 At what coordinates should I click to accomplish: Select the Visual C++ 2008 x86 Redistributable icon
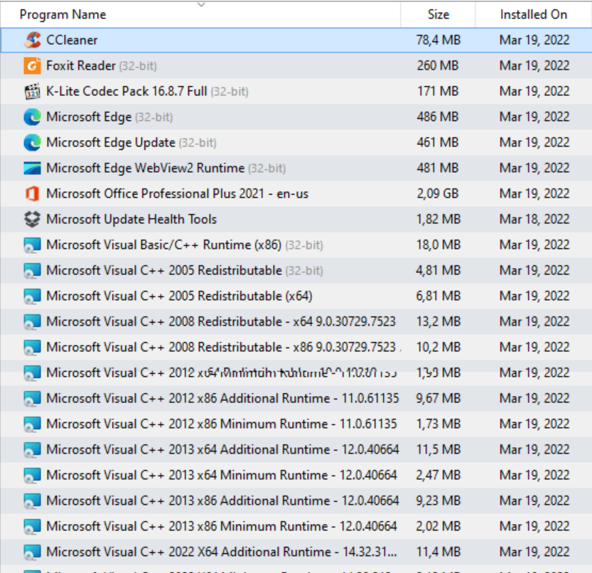pos(32,348)
